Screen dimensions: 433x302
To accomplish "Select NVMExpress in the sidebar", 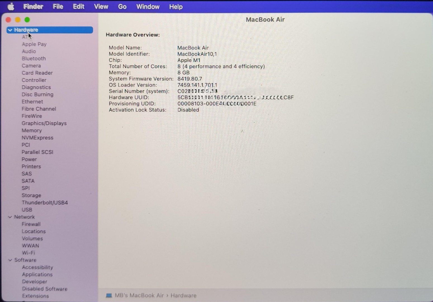I will point(37,138).
